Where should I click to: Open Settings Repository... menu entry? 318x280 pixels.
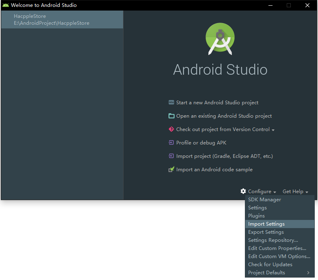click(280, 240)
